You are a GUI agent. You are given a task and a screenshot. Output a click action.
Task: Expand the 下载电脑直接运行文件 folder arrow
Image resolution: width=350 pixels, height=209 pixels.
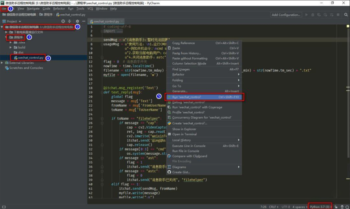[6, 32]
